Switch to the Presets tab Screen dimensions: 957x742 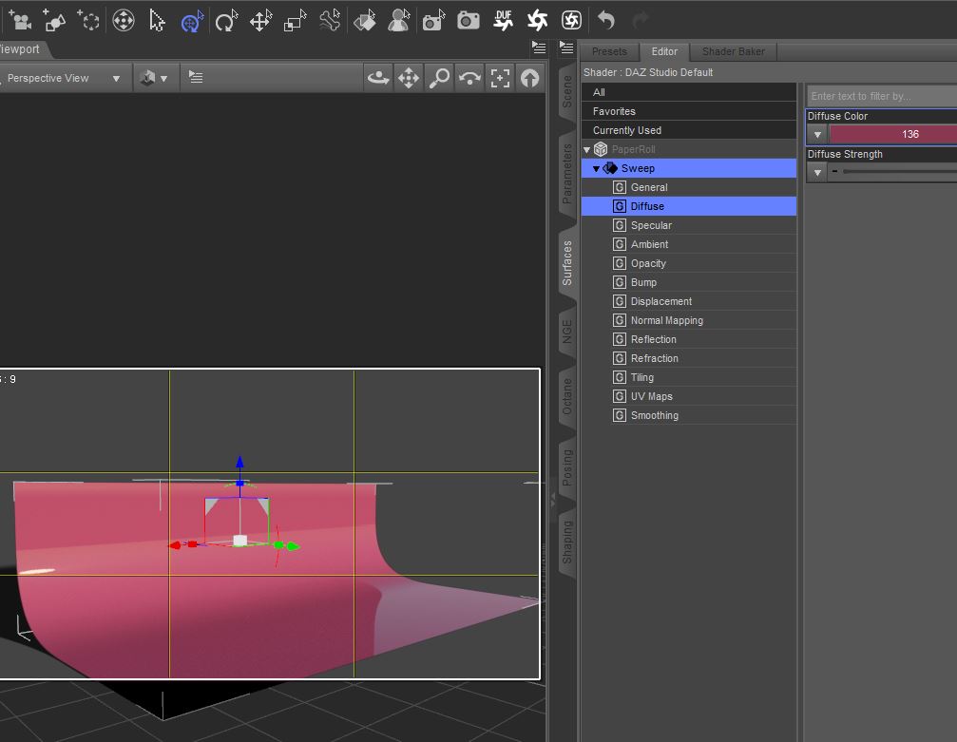609,51
